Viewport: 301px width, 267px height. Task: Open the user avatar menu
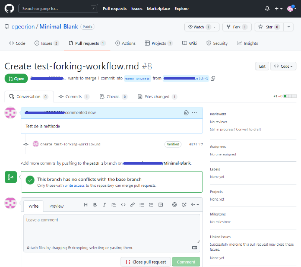coord(291,9)
